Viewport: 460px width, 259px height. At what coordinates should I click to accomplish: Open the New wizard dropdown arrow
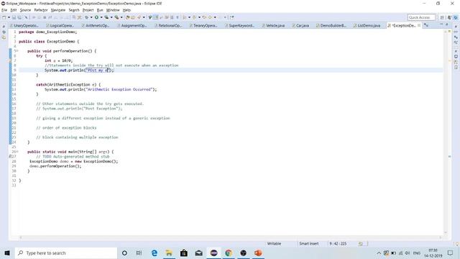click(x=9, y=17)
